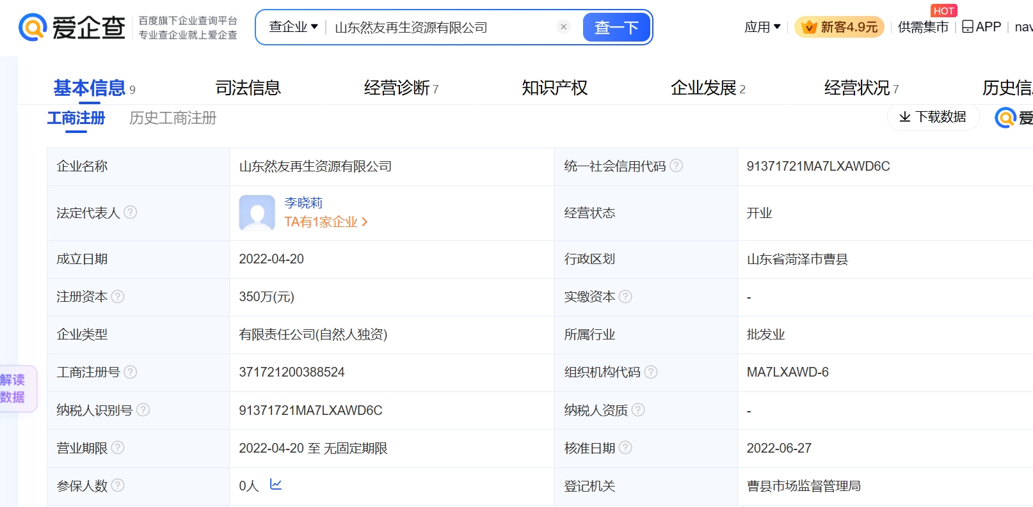Open the 供需集市 link
Screen dimensions: 1033x507
(x=922, y=27)
